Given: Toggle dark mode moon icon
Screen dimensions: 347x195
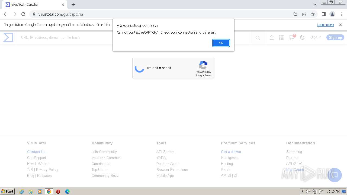Looking at the screenshot, I should pyautogui.click(x=303, y=38).
